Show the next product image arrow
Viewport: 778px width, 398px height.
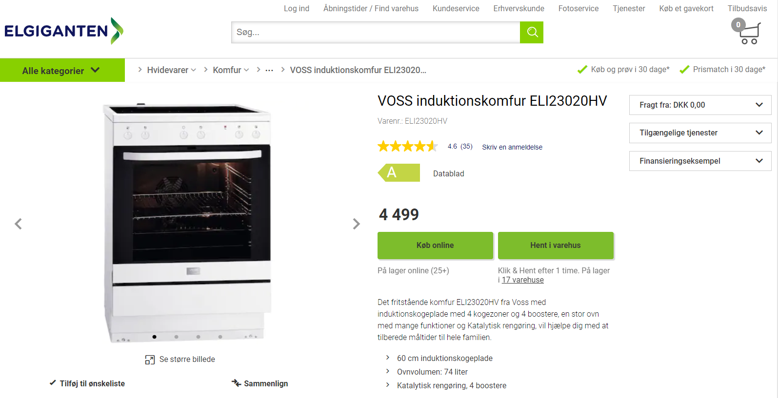(357, 224)
